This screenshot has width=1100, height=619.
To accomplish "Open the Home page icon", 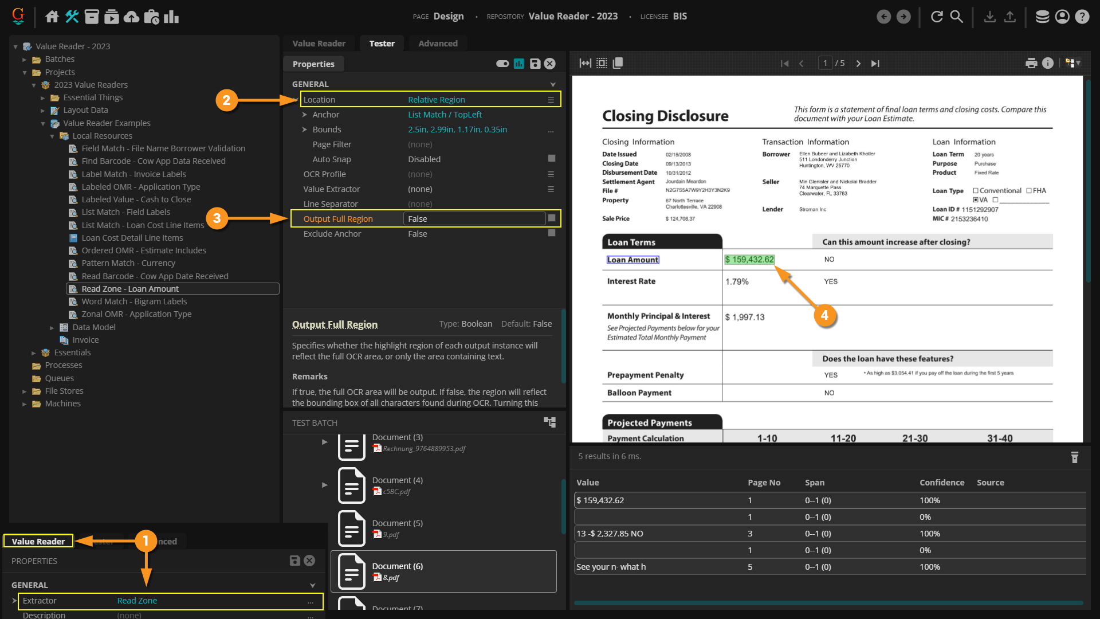I will (x=52, y=17).
